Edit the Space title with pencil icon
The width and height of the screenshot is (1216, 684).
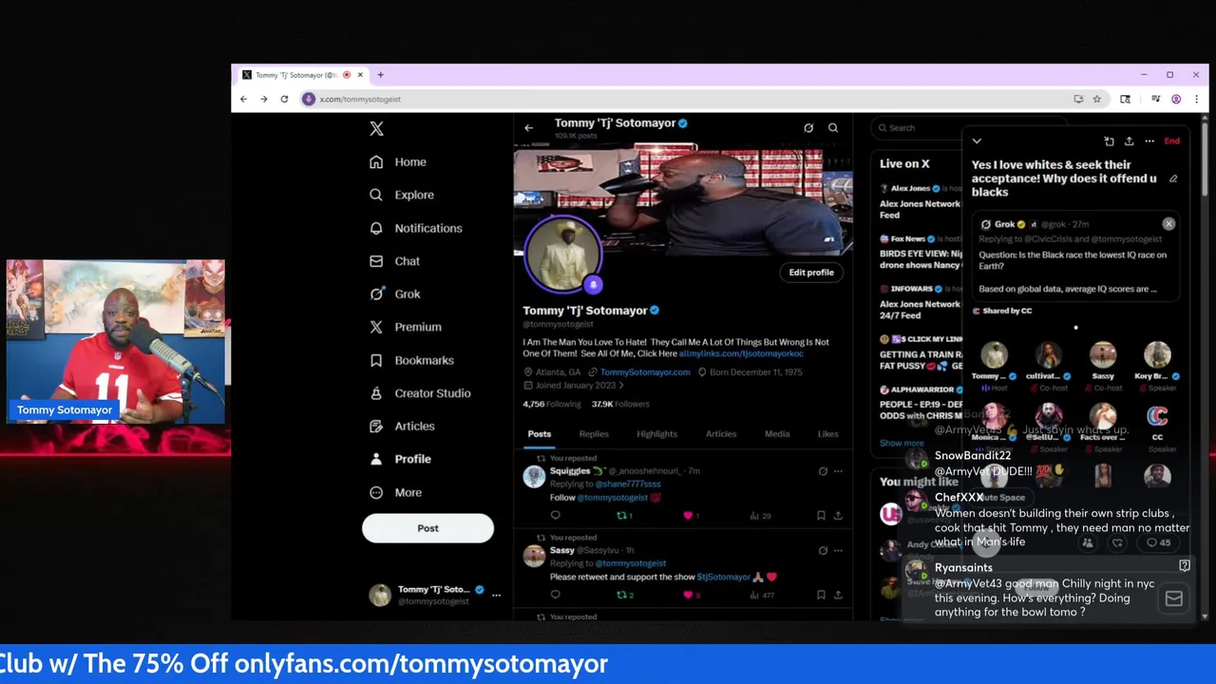(x=1173, y=179)
